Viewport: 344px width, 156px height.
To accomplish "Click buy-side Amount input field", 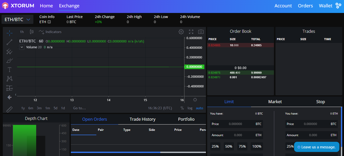I will (x=236, y=135).
